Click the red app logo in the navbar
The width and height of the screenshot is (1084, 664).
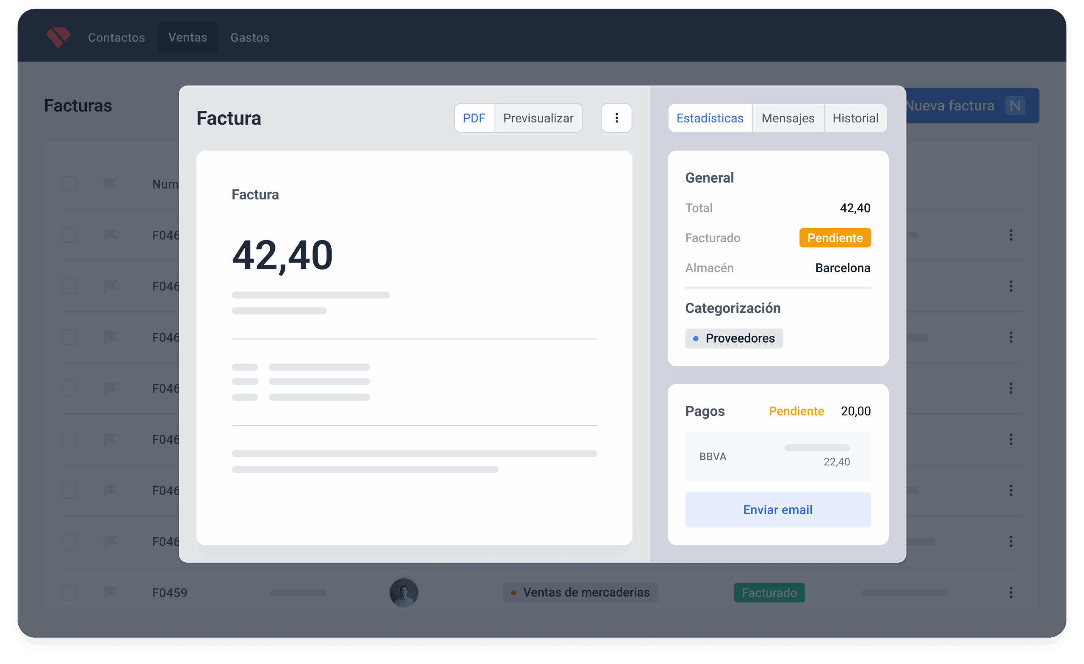58,37
